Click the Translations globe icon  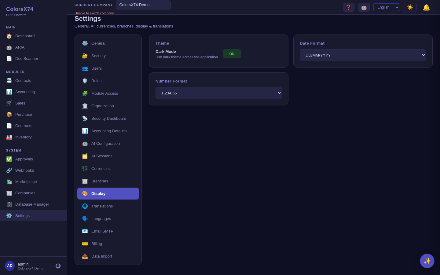(x=85, y=206)
